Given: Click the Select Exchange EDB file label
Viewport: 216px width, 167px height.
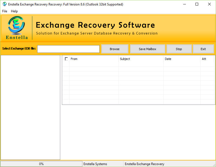Looking at the screenshot, I should click(x=19, y=48).
